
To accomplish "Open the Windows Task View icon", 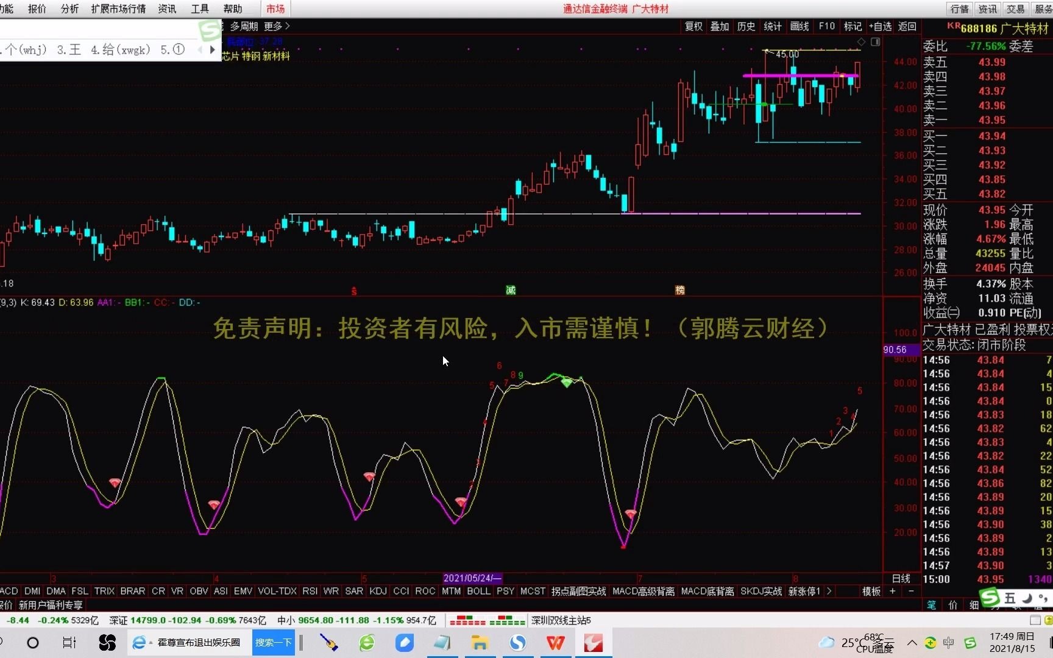I will 69,642.
